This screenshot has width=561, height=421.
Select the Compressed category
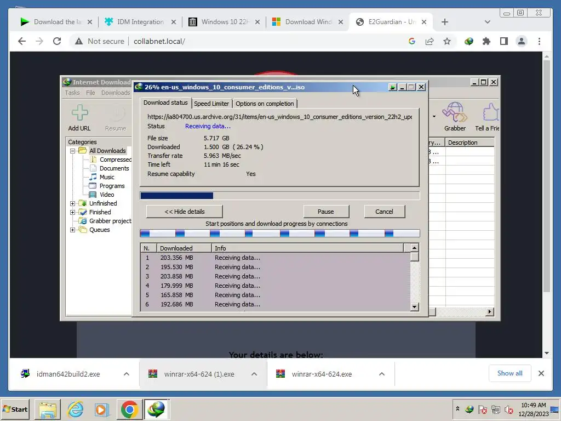pyautogui.click(x=111, y=160)
